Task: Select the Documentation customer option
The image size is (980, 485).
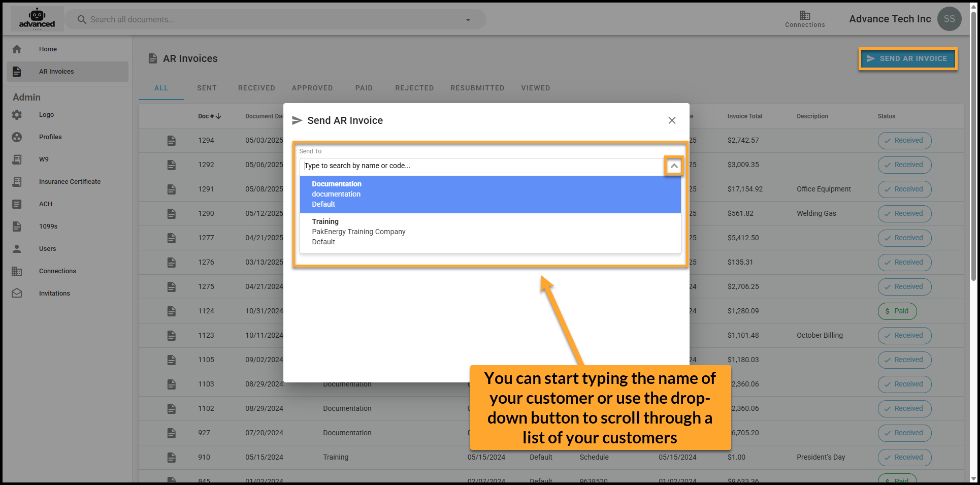Action: (x=490, y=195)
